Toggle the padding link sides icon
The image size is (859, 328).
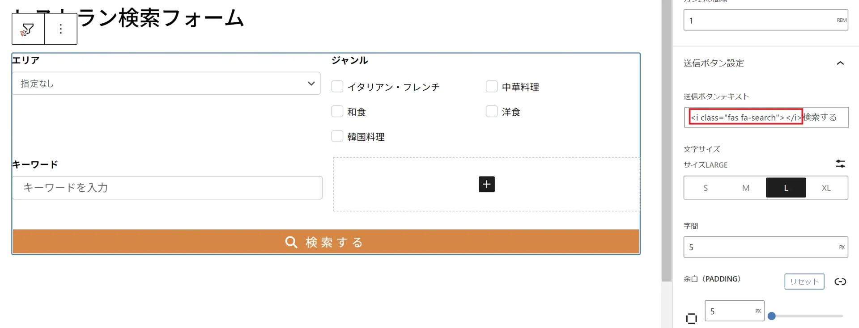pos(840,282)
